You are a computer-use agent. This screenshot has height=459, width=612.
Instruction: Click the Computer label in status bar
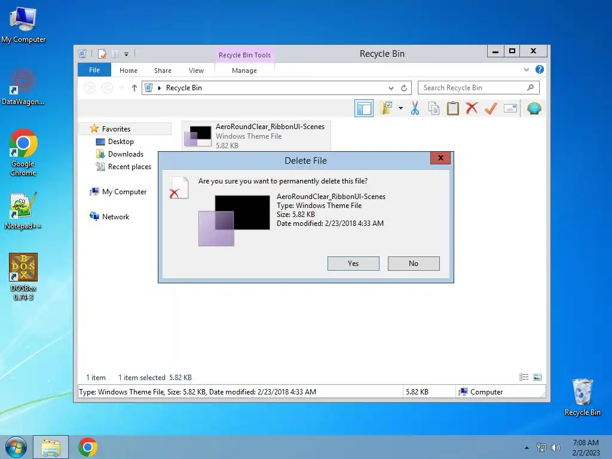486,392
